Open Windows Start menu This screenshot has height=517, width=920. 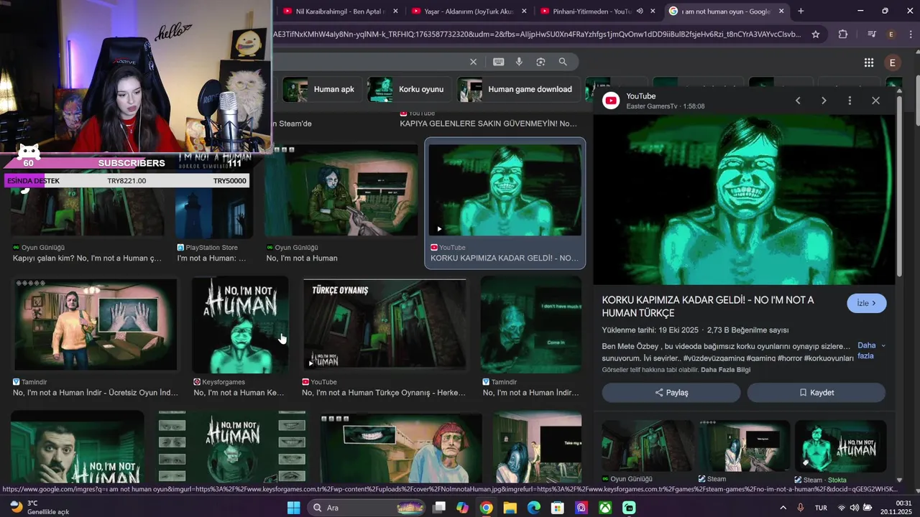point(293,508)
